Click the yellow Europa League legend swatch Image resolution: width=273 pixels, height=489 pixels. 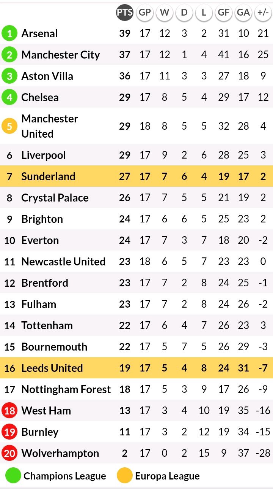point(124,476)
